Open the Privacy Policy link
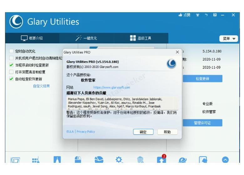This screenshot has height=175, width=244. click(x=86, y=132)
